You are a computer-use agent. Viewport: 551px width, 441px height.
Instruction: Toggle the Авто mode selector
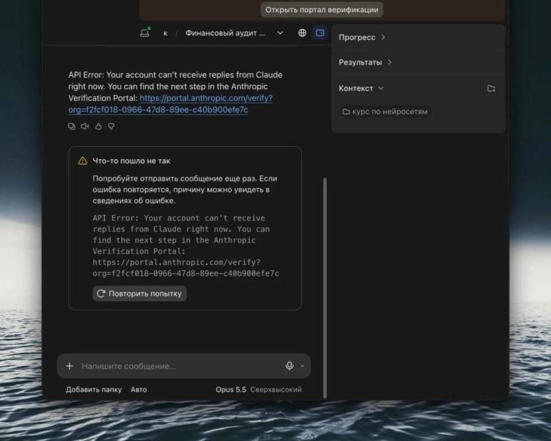(x=139, y=389)
